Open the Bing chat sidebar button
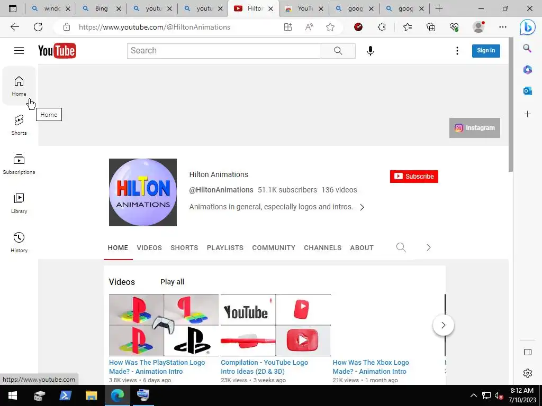 pyautogui.click(x=527, y=27)
